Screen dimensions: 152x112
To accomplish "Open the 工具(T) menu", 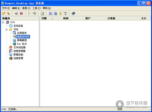I will 37,8.
